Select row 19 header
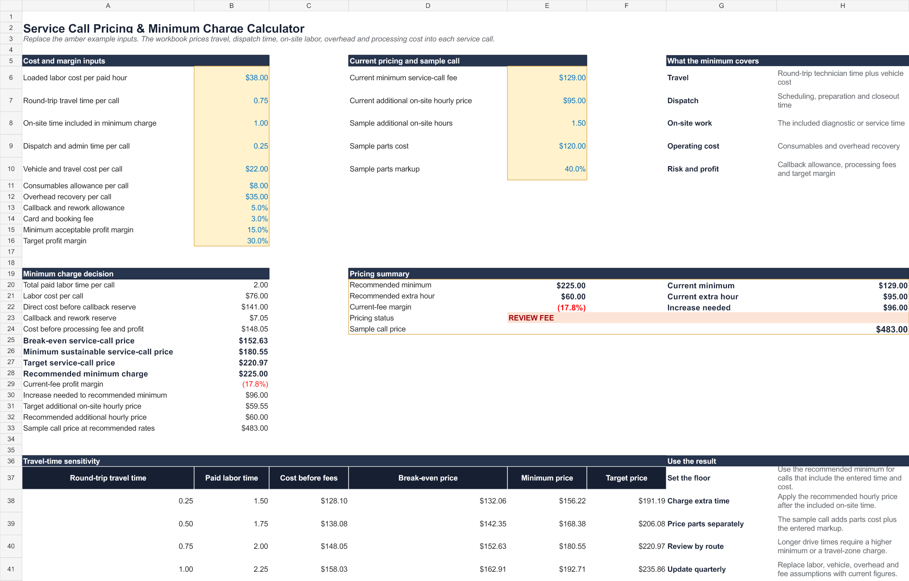This screenshot has height=581, width=909. (11, 274)
